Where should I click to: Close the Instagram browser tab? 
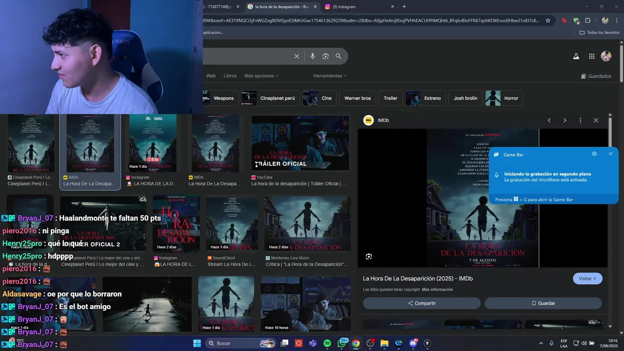click(392, 7)
